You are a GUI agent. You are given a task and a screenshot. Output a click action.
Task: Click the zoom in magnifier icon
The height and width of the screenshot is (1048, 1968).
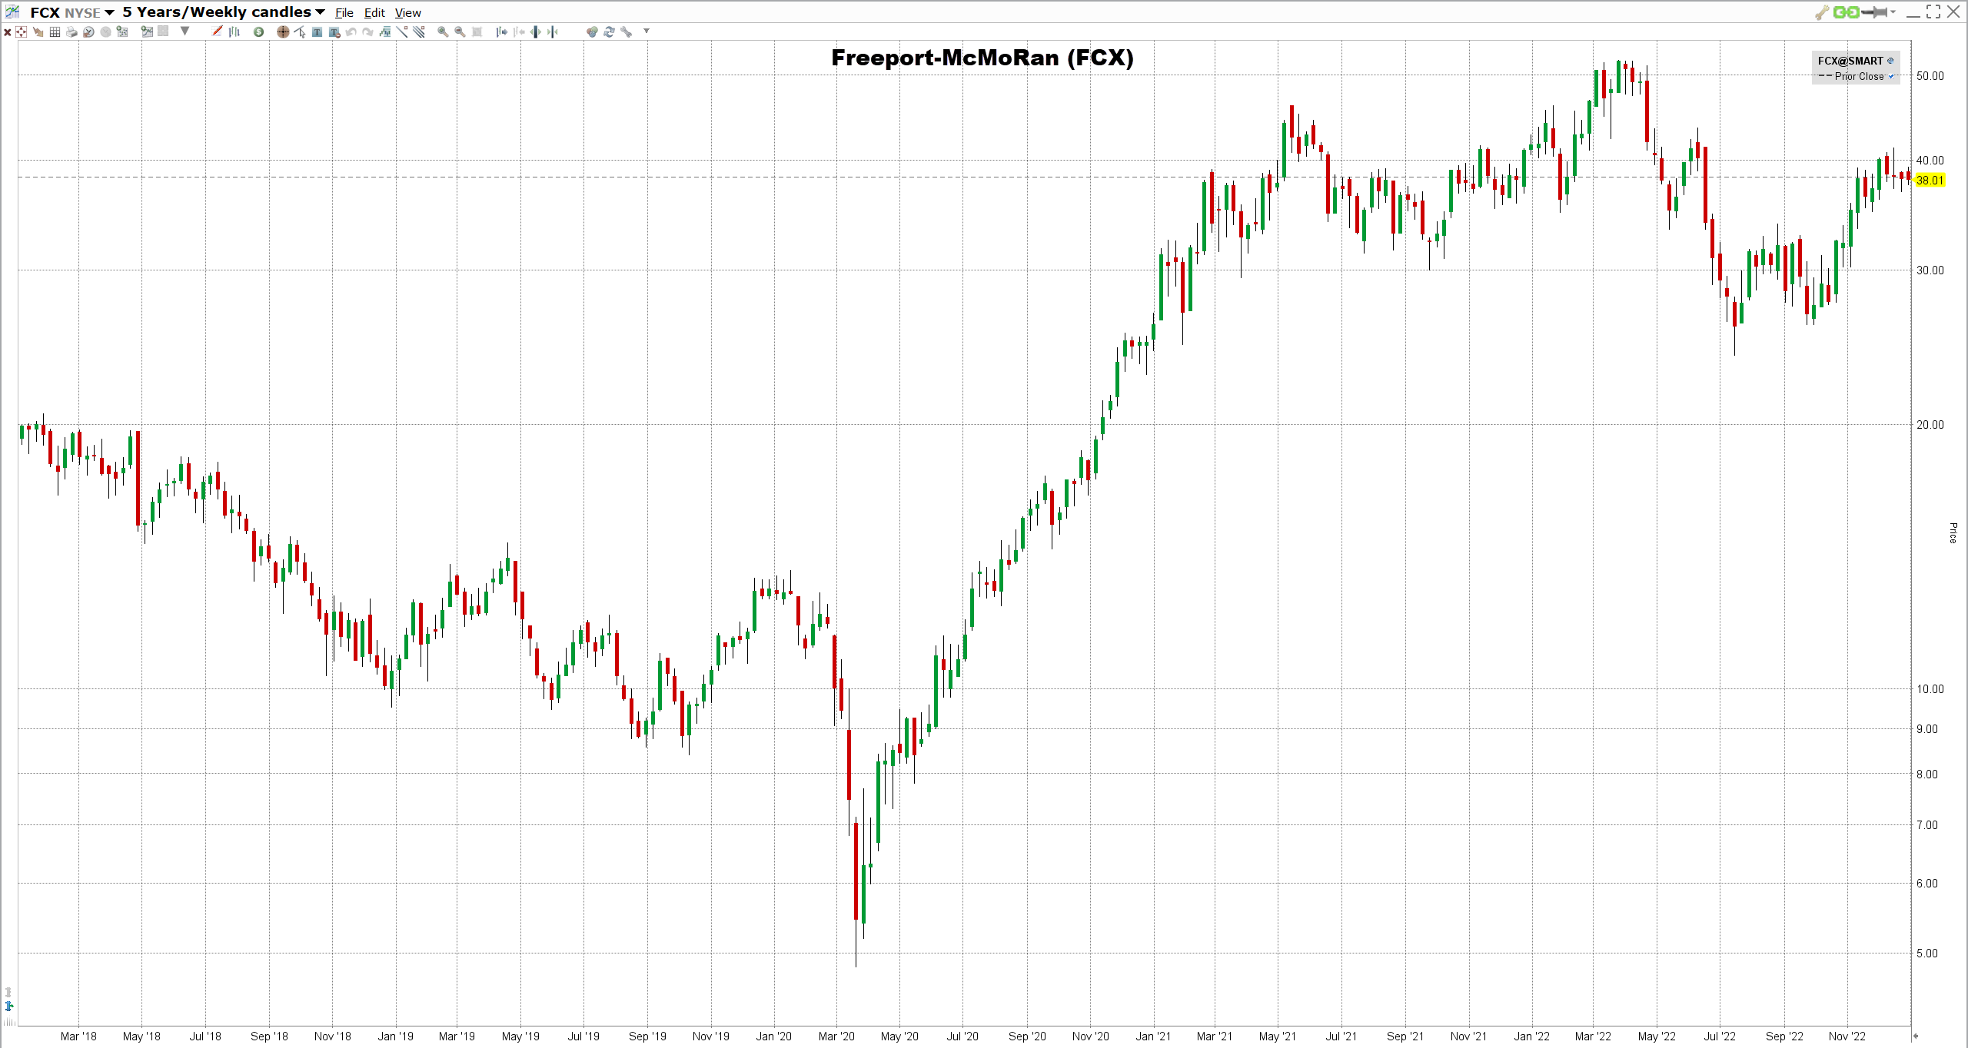click(443, 32)
